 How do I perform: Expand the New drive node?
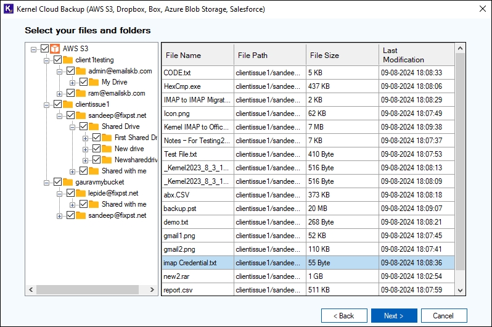click(x=85, y=149)
